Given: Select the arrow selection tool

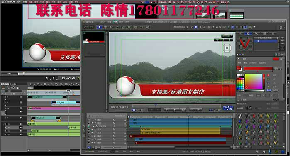Looking at the screenshot, I should pyautogui.click(x=99, y=27).
